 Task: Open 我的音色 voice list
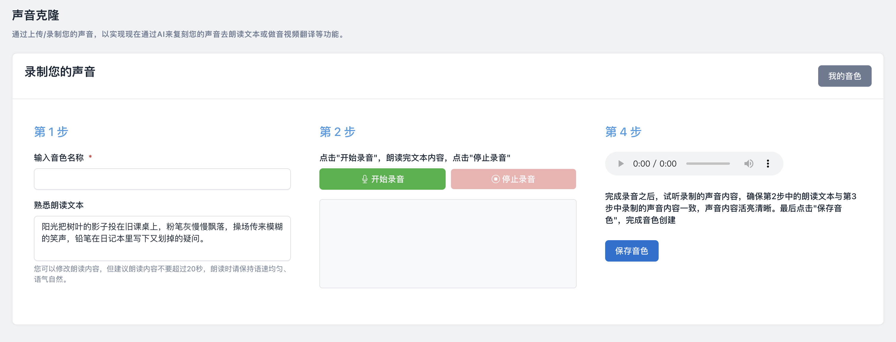[844, 76]
